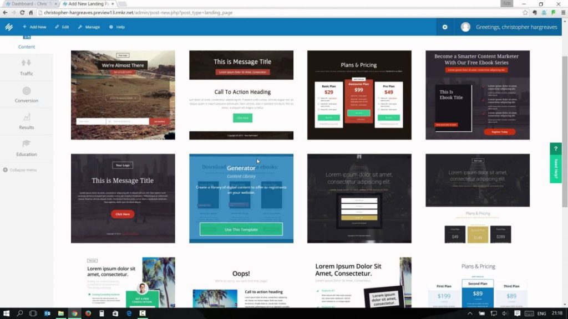The height and width of the screenshot is (319, 568).
Task: Choose the We're Almost There template
Action: click(123, 95)
